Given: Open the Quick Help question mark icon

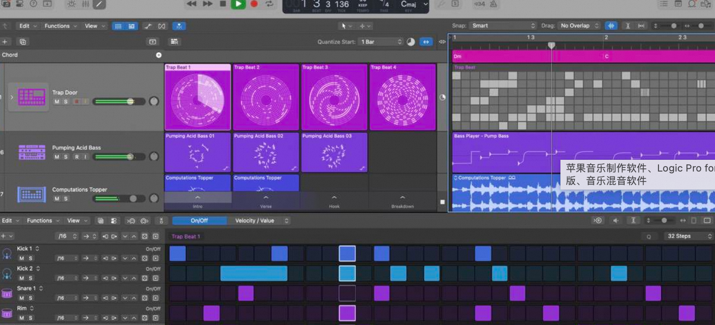Looking at the screenshot, I should (x=33, y=4).
